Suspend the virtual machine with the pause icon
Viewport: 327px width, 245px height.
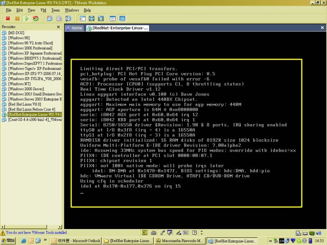tap(17, 18)
